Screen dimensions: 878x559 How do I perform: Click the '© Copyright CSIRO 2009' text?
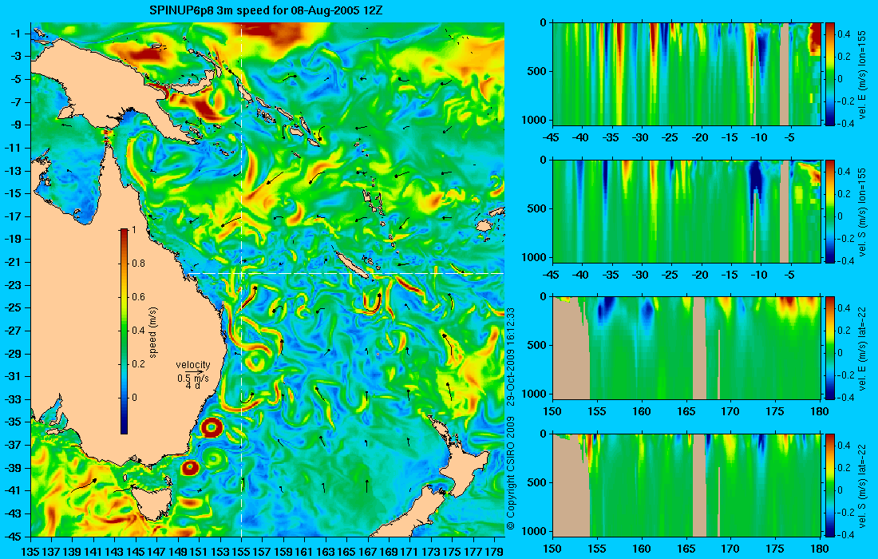coord(510,474)
